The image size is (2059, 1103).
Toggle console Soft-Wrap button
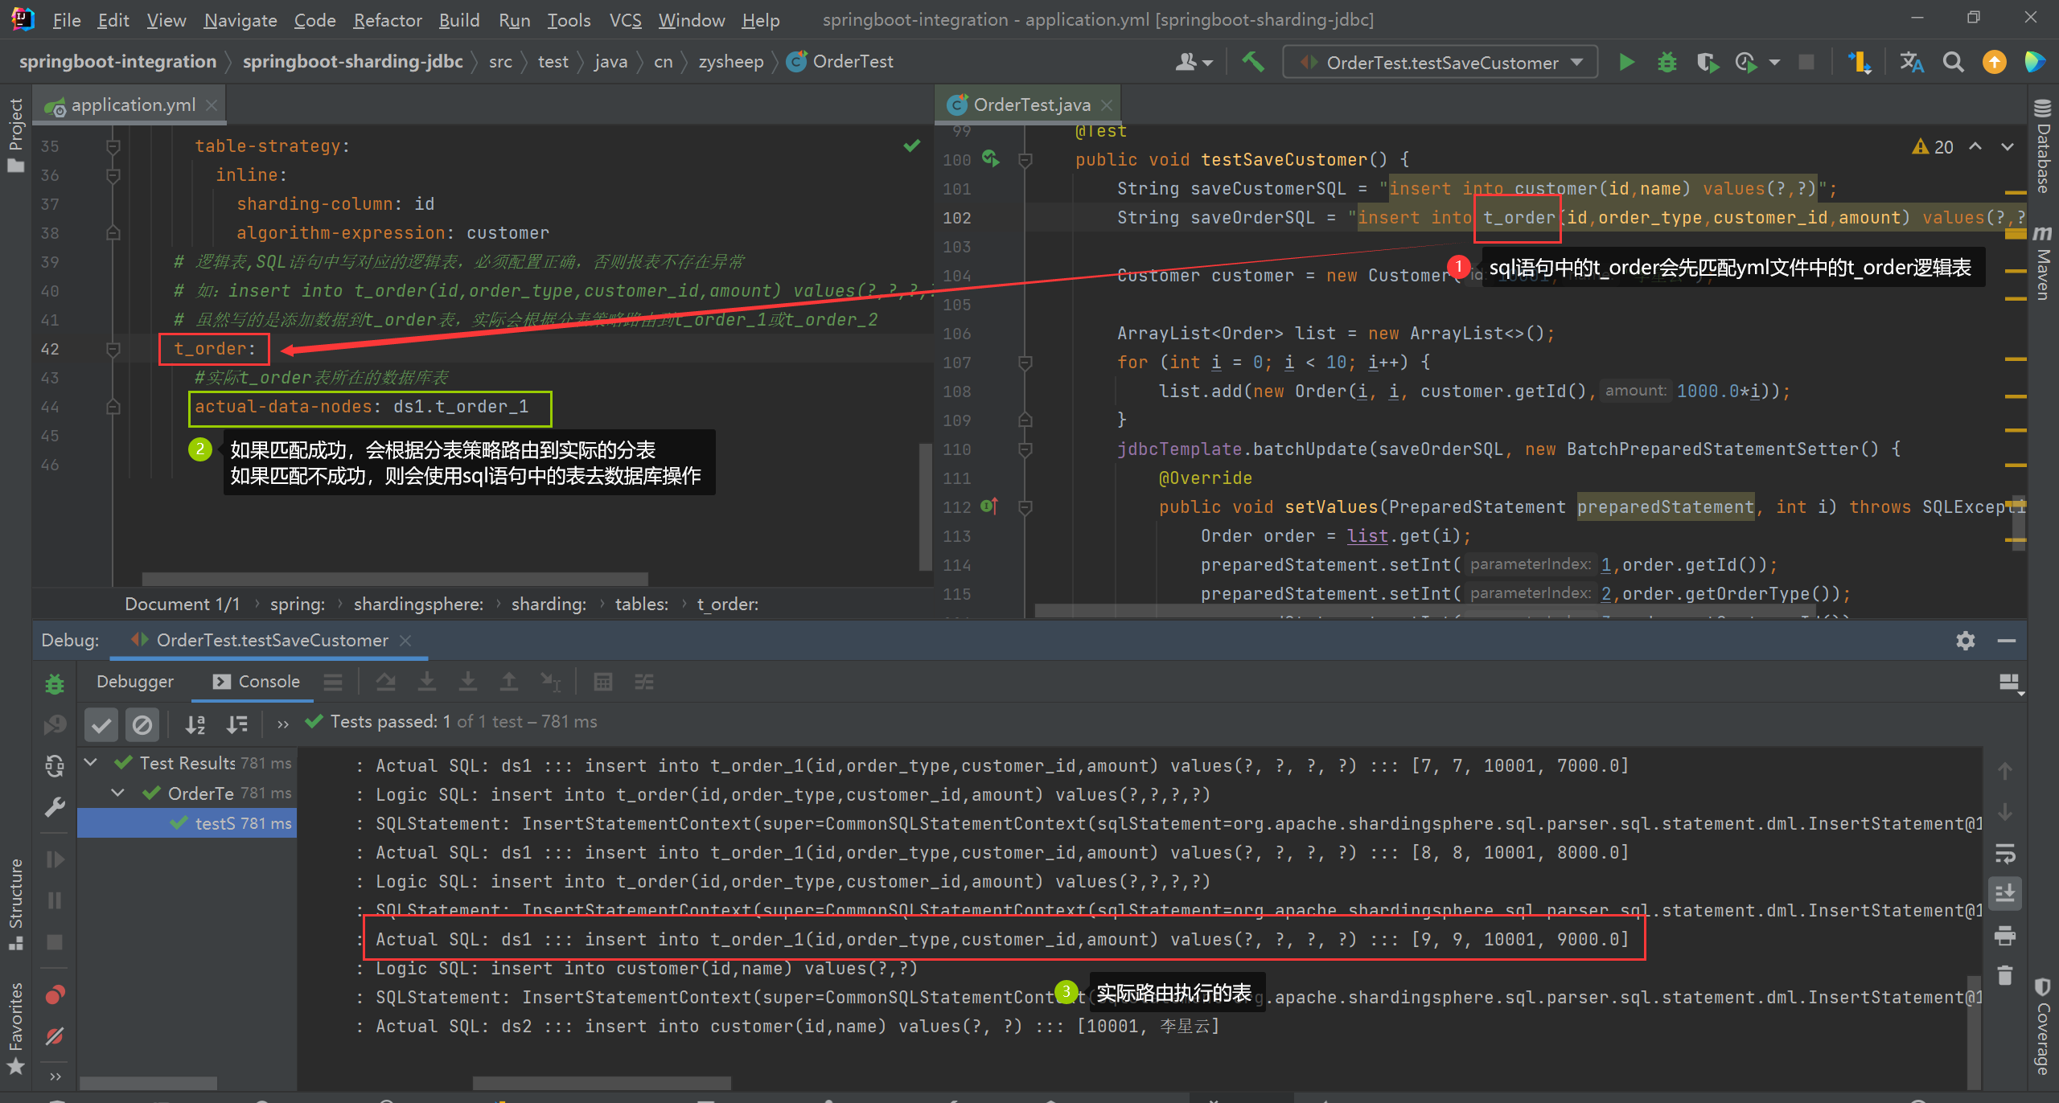coord(2005,853)
